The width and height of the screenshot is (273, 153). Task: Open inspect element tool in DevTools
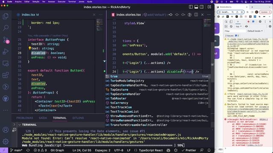(226, 22)
